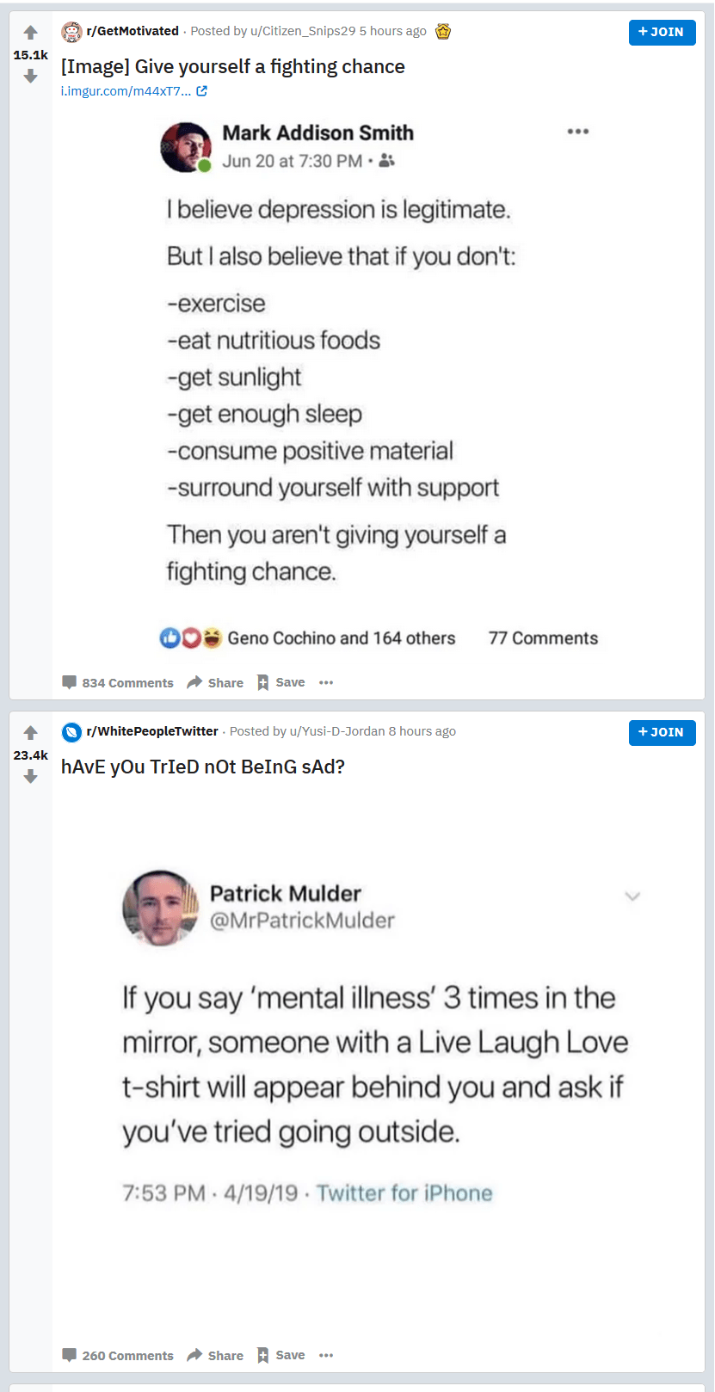Click JOIN on r/GetMotivated
The image size is (715, 1392).
point(662,33)
